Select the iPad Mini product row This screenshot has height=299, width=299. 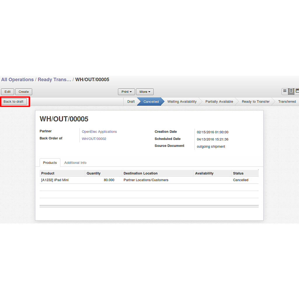click(55, 180)
